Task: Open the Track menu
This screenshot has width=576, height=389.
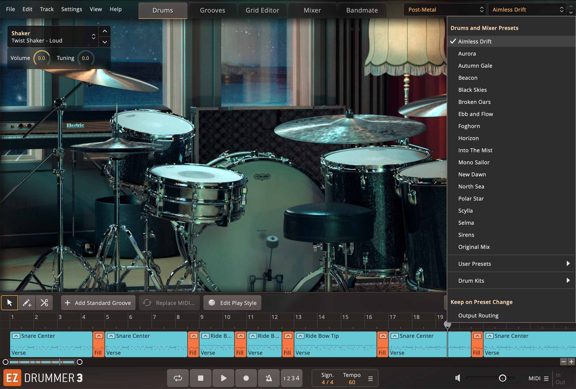Action: tap(47, 9)
